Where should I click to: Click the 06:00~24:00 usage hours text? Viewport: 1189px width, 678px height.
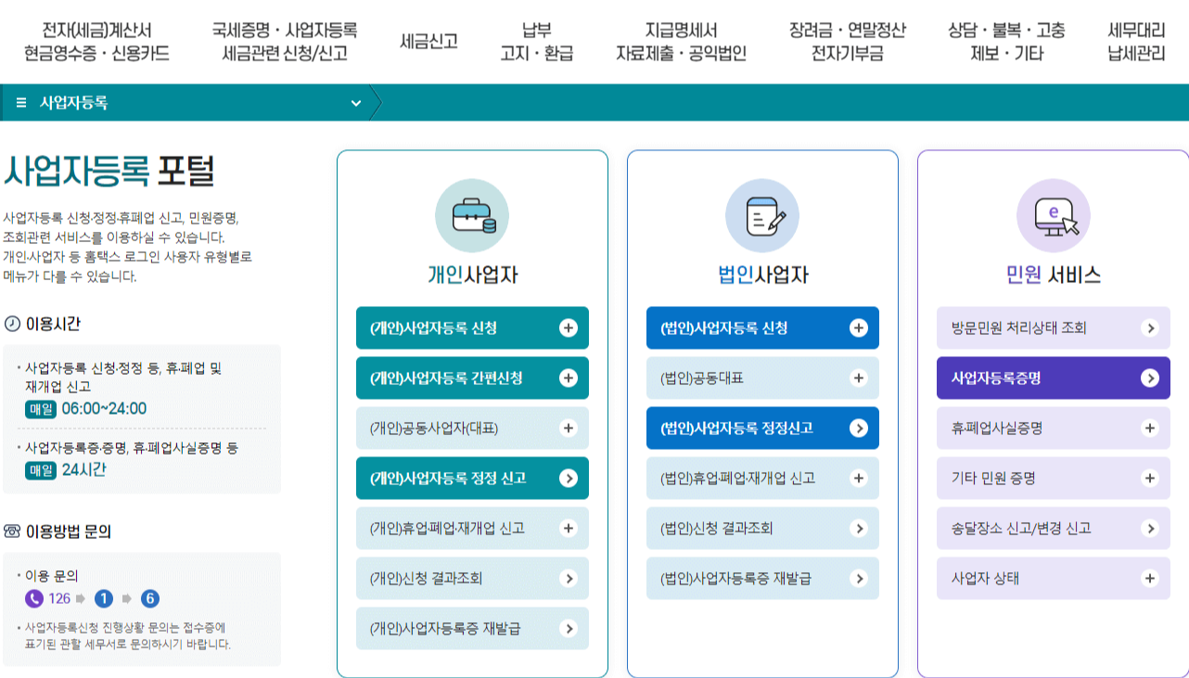coord(104,409)
